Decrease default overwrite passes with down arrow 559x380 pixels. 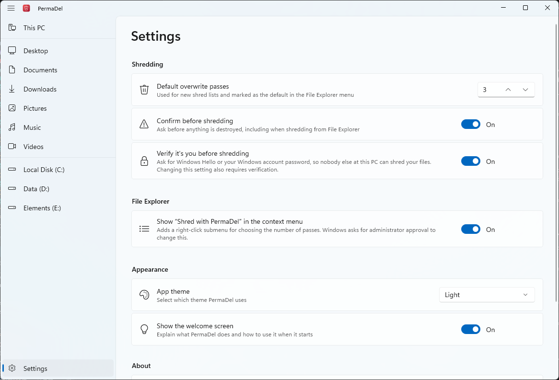click(525, 90)
